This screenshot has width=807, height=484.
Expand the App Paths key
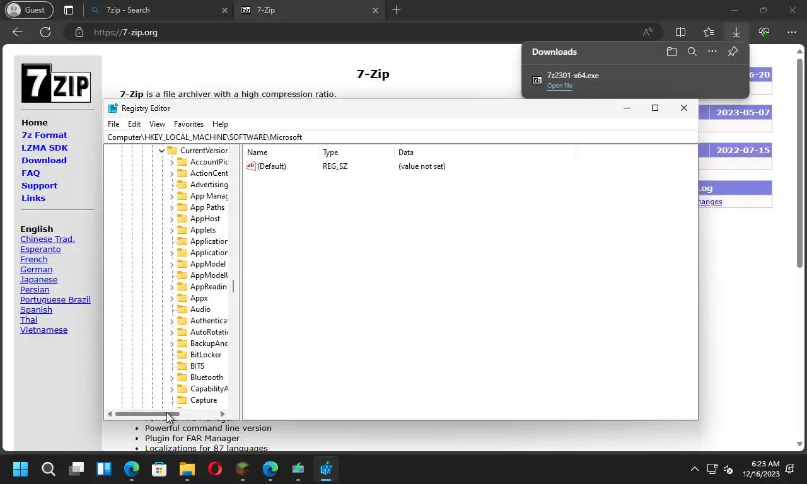(171, 207)
